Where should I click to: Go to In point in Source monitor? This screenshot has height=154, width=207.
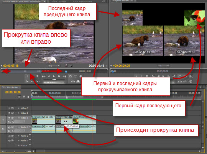pyautogui.click(x=27, y=82)
